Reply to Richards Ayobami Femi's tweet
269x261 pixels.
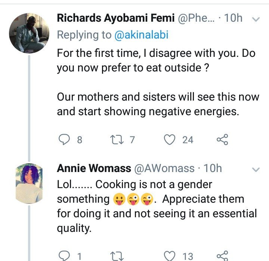point(64,139)
